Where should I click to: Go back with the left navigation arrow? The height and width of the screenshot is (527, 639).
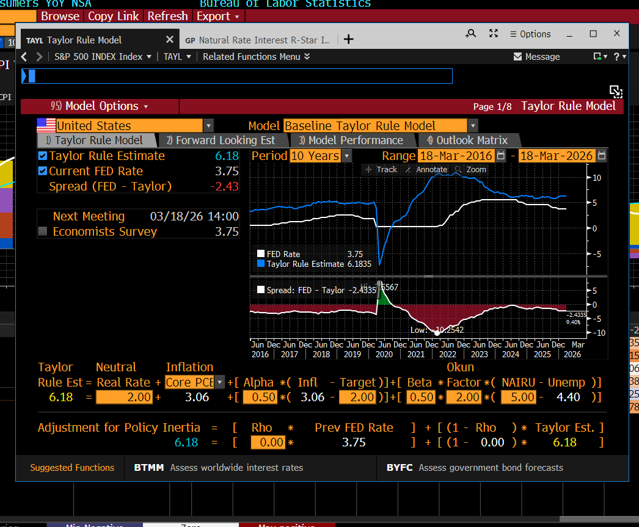click(24, 57)
